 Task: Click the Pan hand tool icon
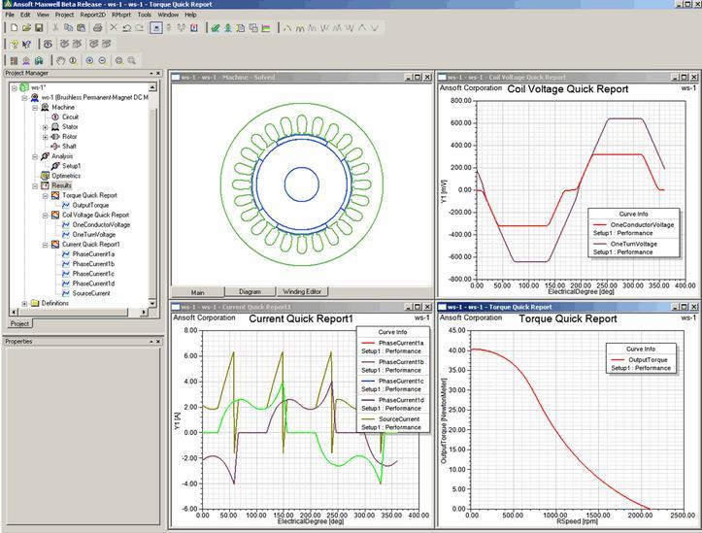point(61,60)
